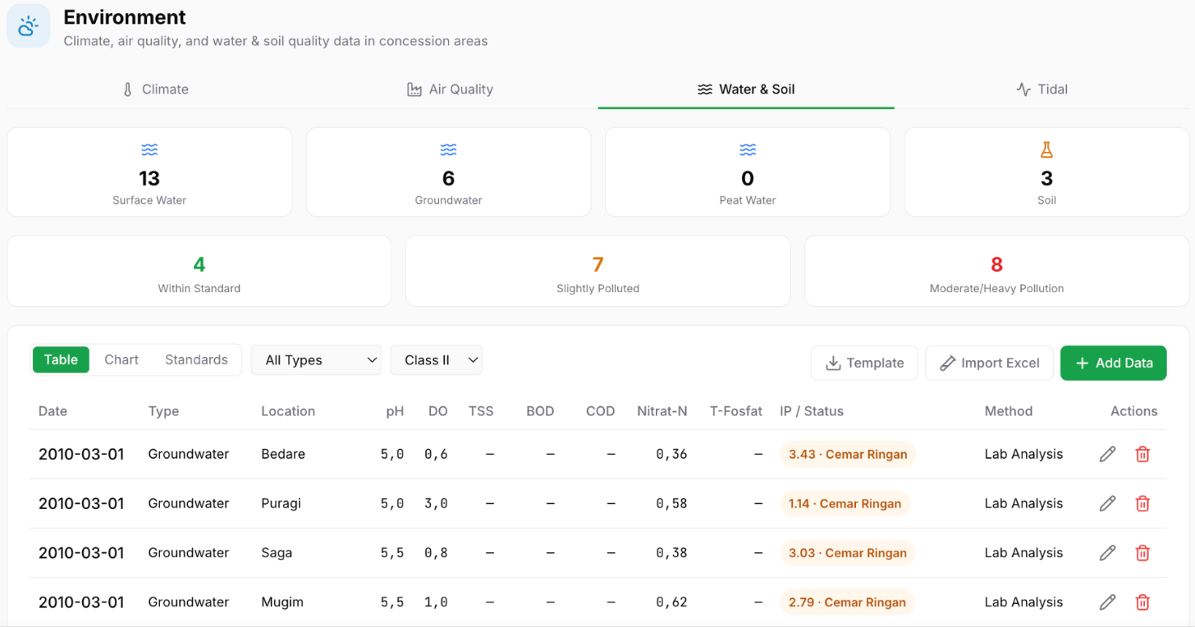The width and height of the screenshot is (1195, 627).
Task: Click the Nitrat-N column header
Action: click(x=662, y=411)
